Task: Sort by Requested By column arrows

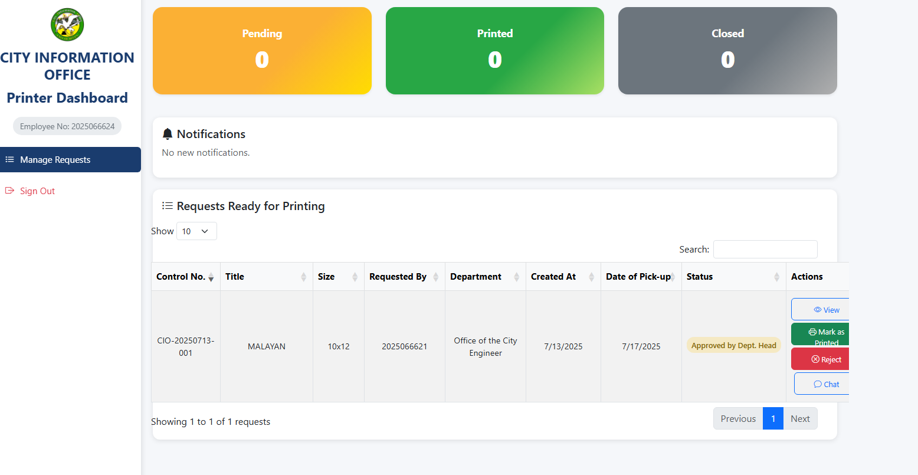Action: click(436, 277)
